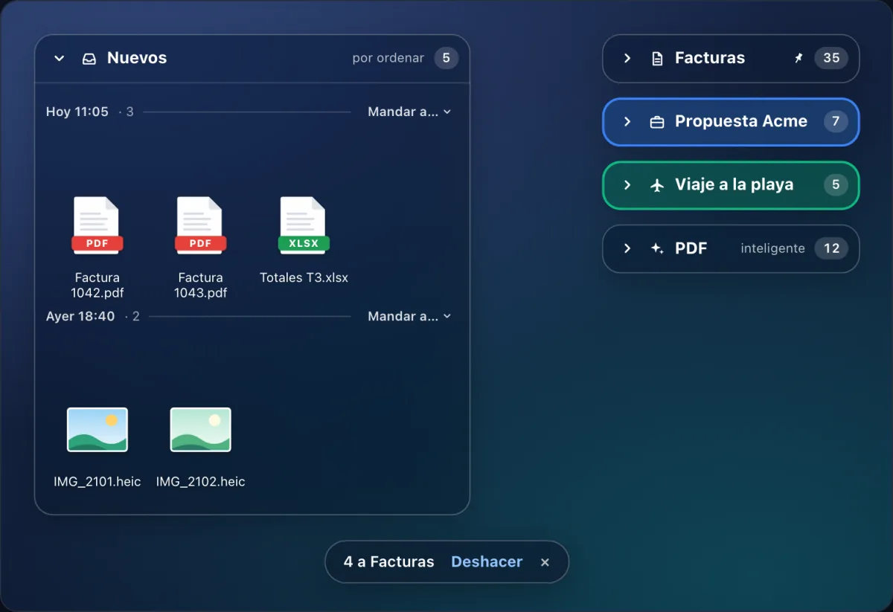Screen dimensions: 893x612
Task: Open 'Mandar a...' dropdown for Ayer 18:40
Action: tap(409, 316)
